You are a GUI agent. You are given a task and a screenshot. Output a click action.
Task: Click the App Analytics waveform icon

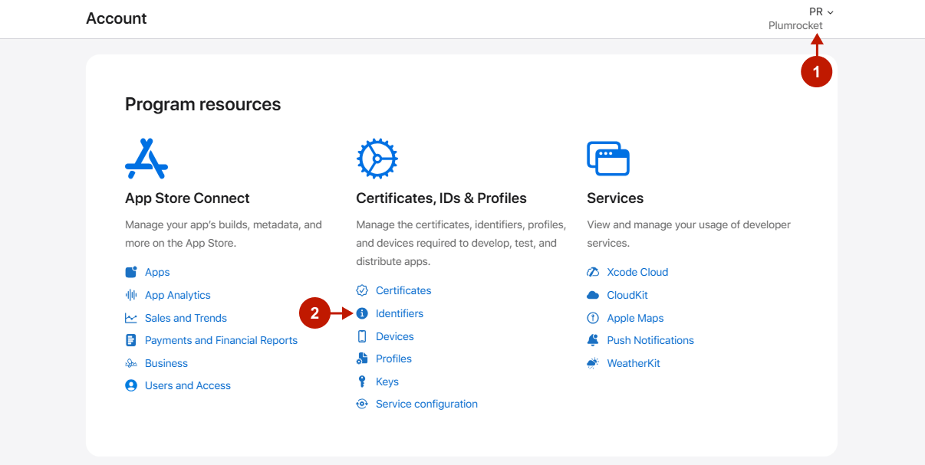click(x=131, y=295)
